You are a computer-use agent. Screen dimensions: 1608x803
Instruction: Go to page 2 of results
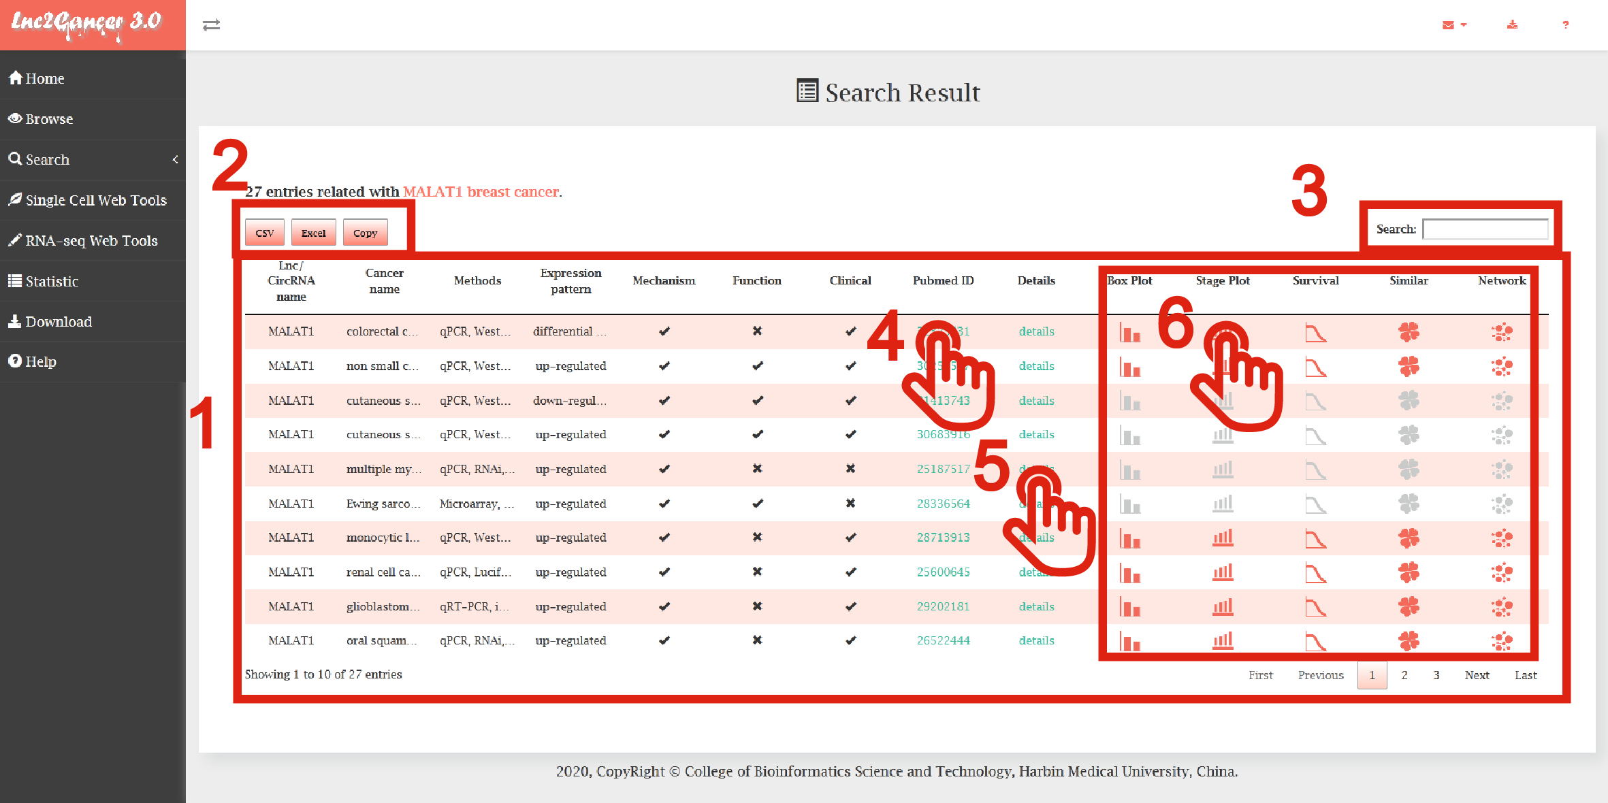pyautogui.click(x=1404, y=675)
